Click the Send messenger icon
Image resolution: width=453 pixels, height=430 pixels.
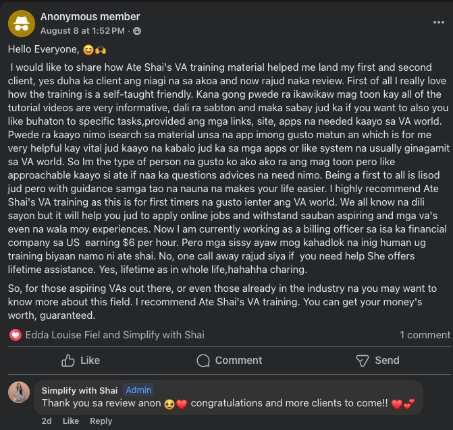[363, 361]
